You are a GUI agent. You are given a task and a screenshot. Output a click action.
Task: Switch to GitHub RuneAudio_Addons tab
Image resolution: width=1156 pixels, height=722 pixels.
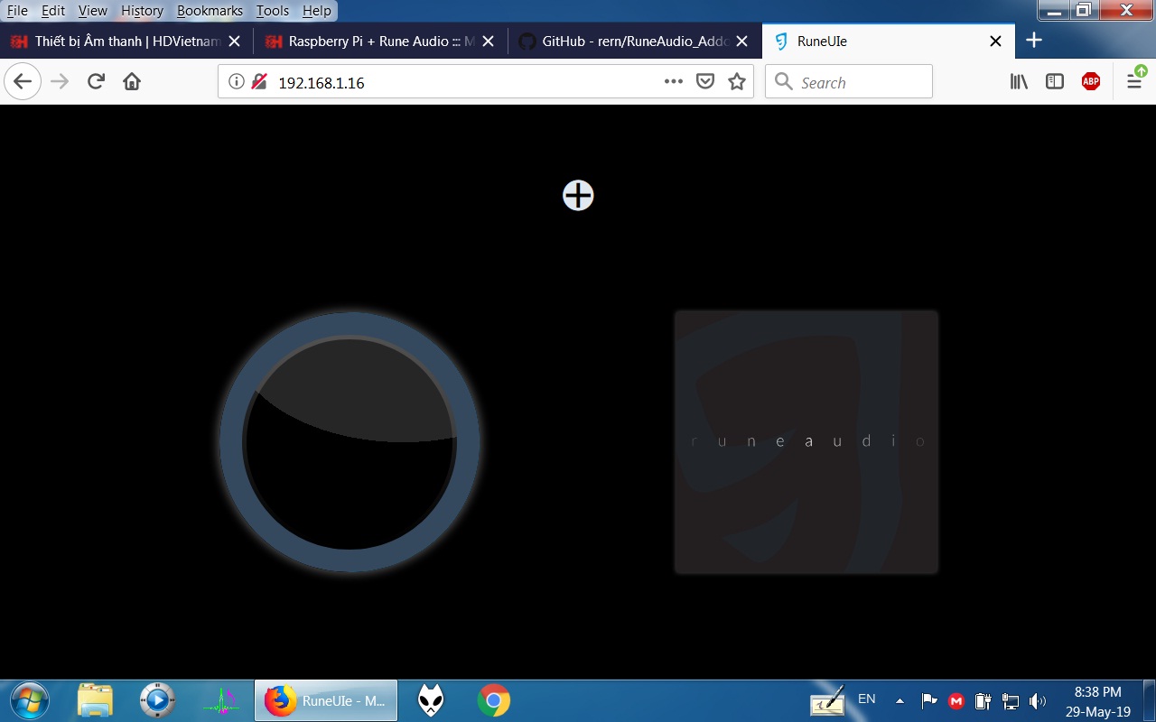(634, 42)
